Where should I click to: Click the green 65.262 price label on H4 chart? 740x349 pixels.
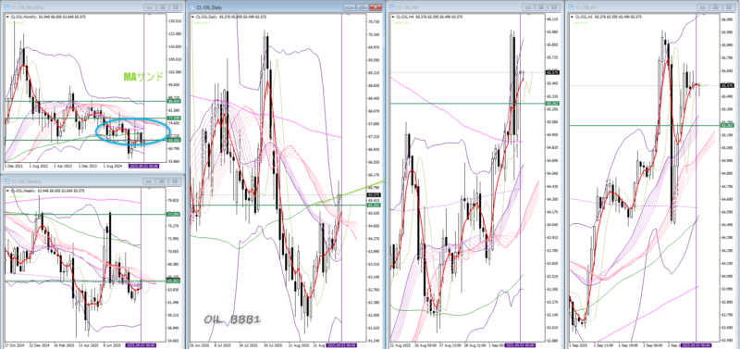pyautogui.click(x=551, y=104)
